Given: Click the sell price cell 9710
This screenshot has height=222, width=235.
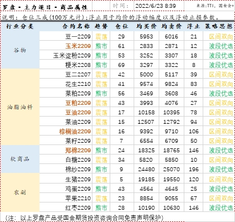Looking at the screenshot, I should tap(172, 132).
